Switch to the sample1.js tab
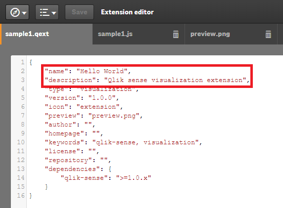 point(139,34)
